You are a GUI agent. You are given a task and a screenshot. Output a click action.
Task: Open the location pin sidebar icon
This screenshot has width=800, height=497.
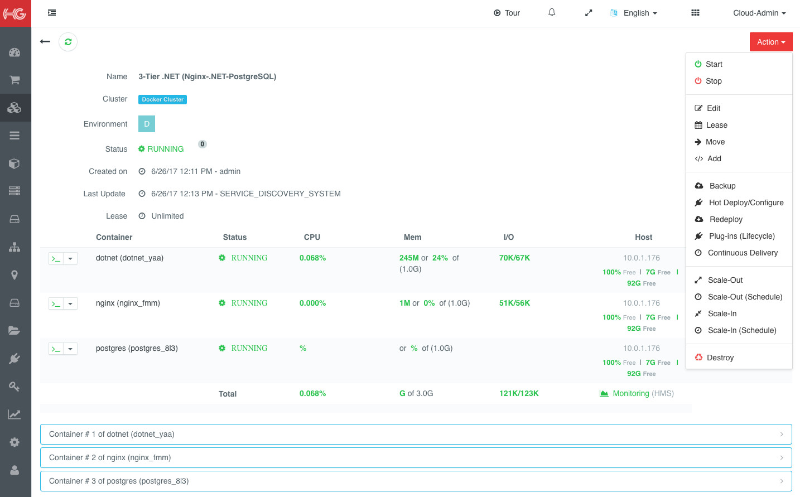[15, 275]
